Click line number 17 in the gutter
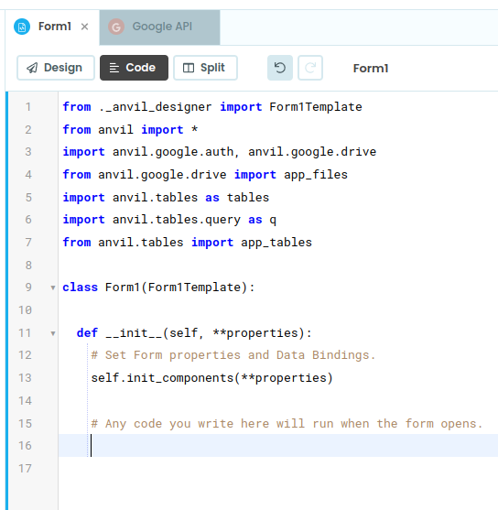 [x=25, y=469]
